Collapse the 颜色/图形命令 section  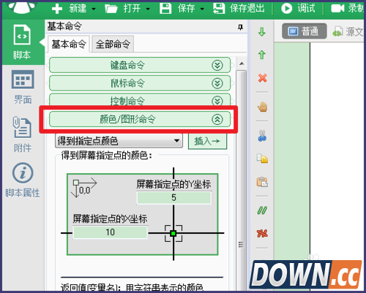click(x=140, y=119)
